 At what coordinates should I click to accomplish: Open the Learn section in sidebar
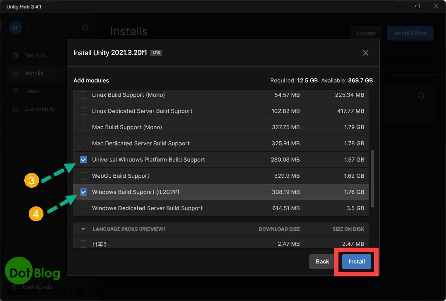pyautogui.click(x=32, y=91)
